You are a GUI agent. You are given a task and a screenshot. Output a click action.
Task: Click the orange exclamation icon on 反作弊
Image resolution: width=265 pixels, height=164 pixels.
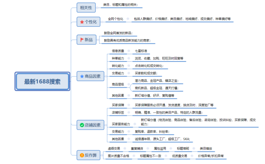(x=82, y=154)
